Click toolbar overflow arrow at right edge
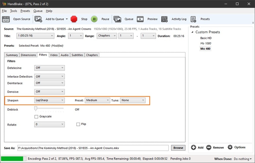This screenshot has width=255, height=163. click(x=253, y=23)
